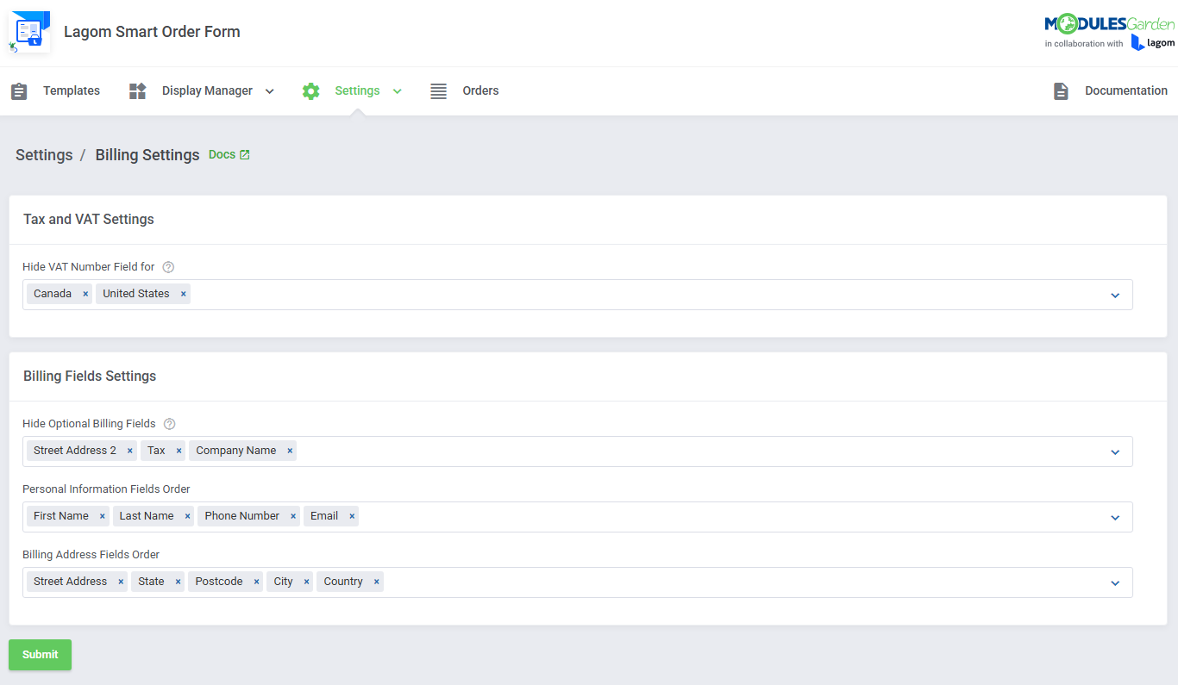
Task: Click the green Submit button
Action: pyautogui.click(x=40, y=655)
